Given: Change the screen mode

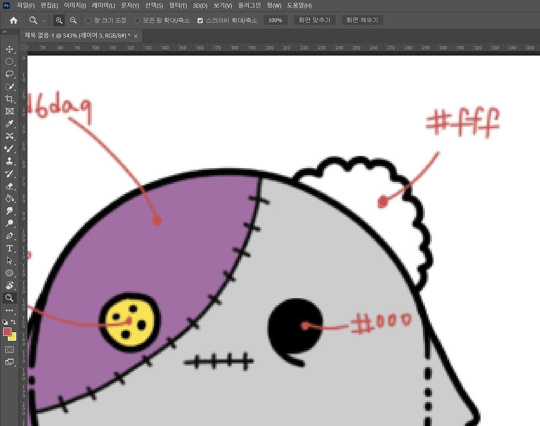Looking at the screenshot, I should click(x=9, y=362).
